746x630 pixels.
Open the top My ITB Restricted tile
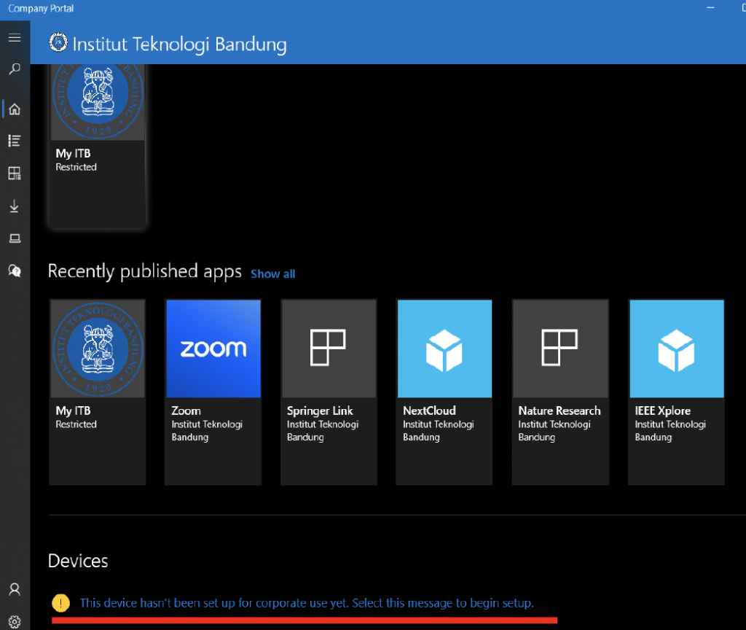[x=98, y=146]
